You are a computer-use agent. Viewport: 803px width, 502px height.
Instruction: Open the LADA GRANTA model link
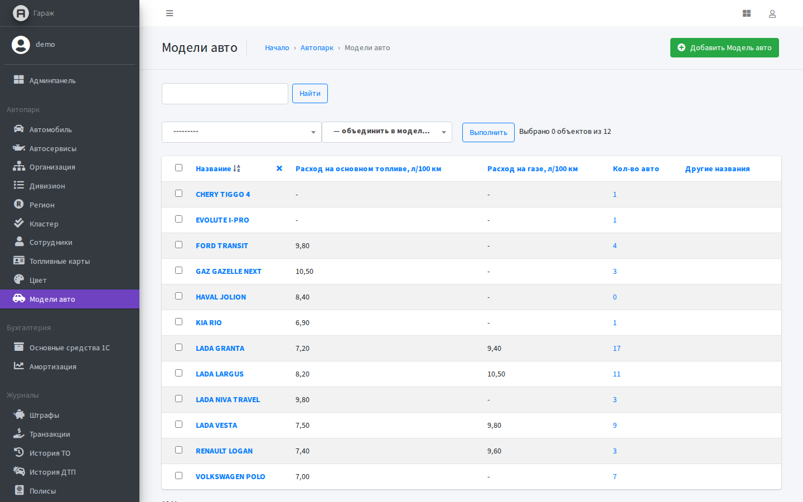pos(220,349)
